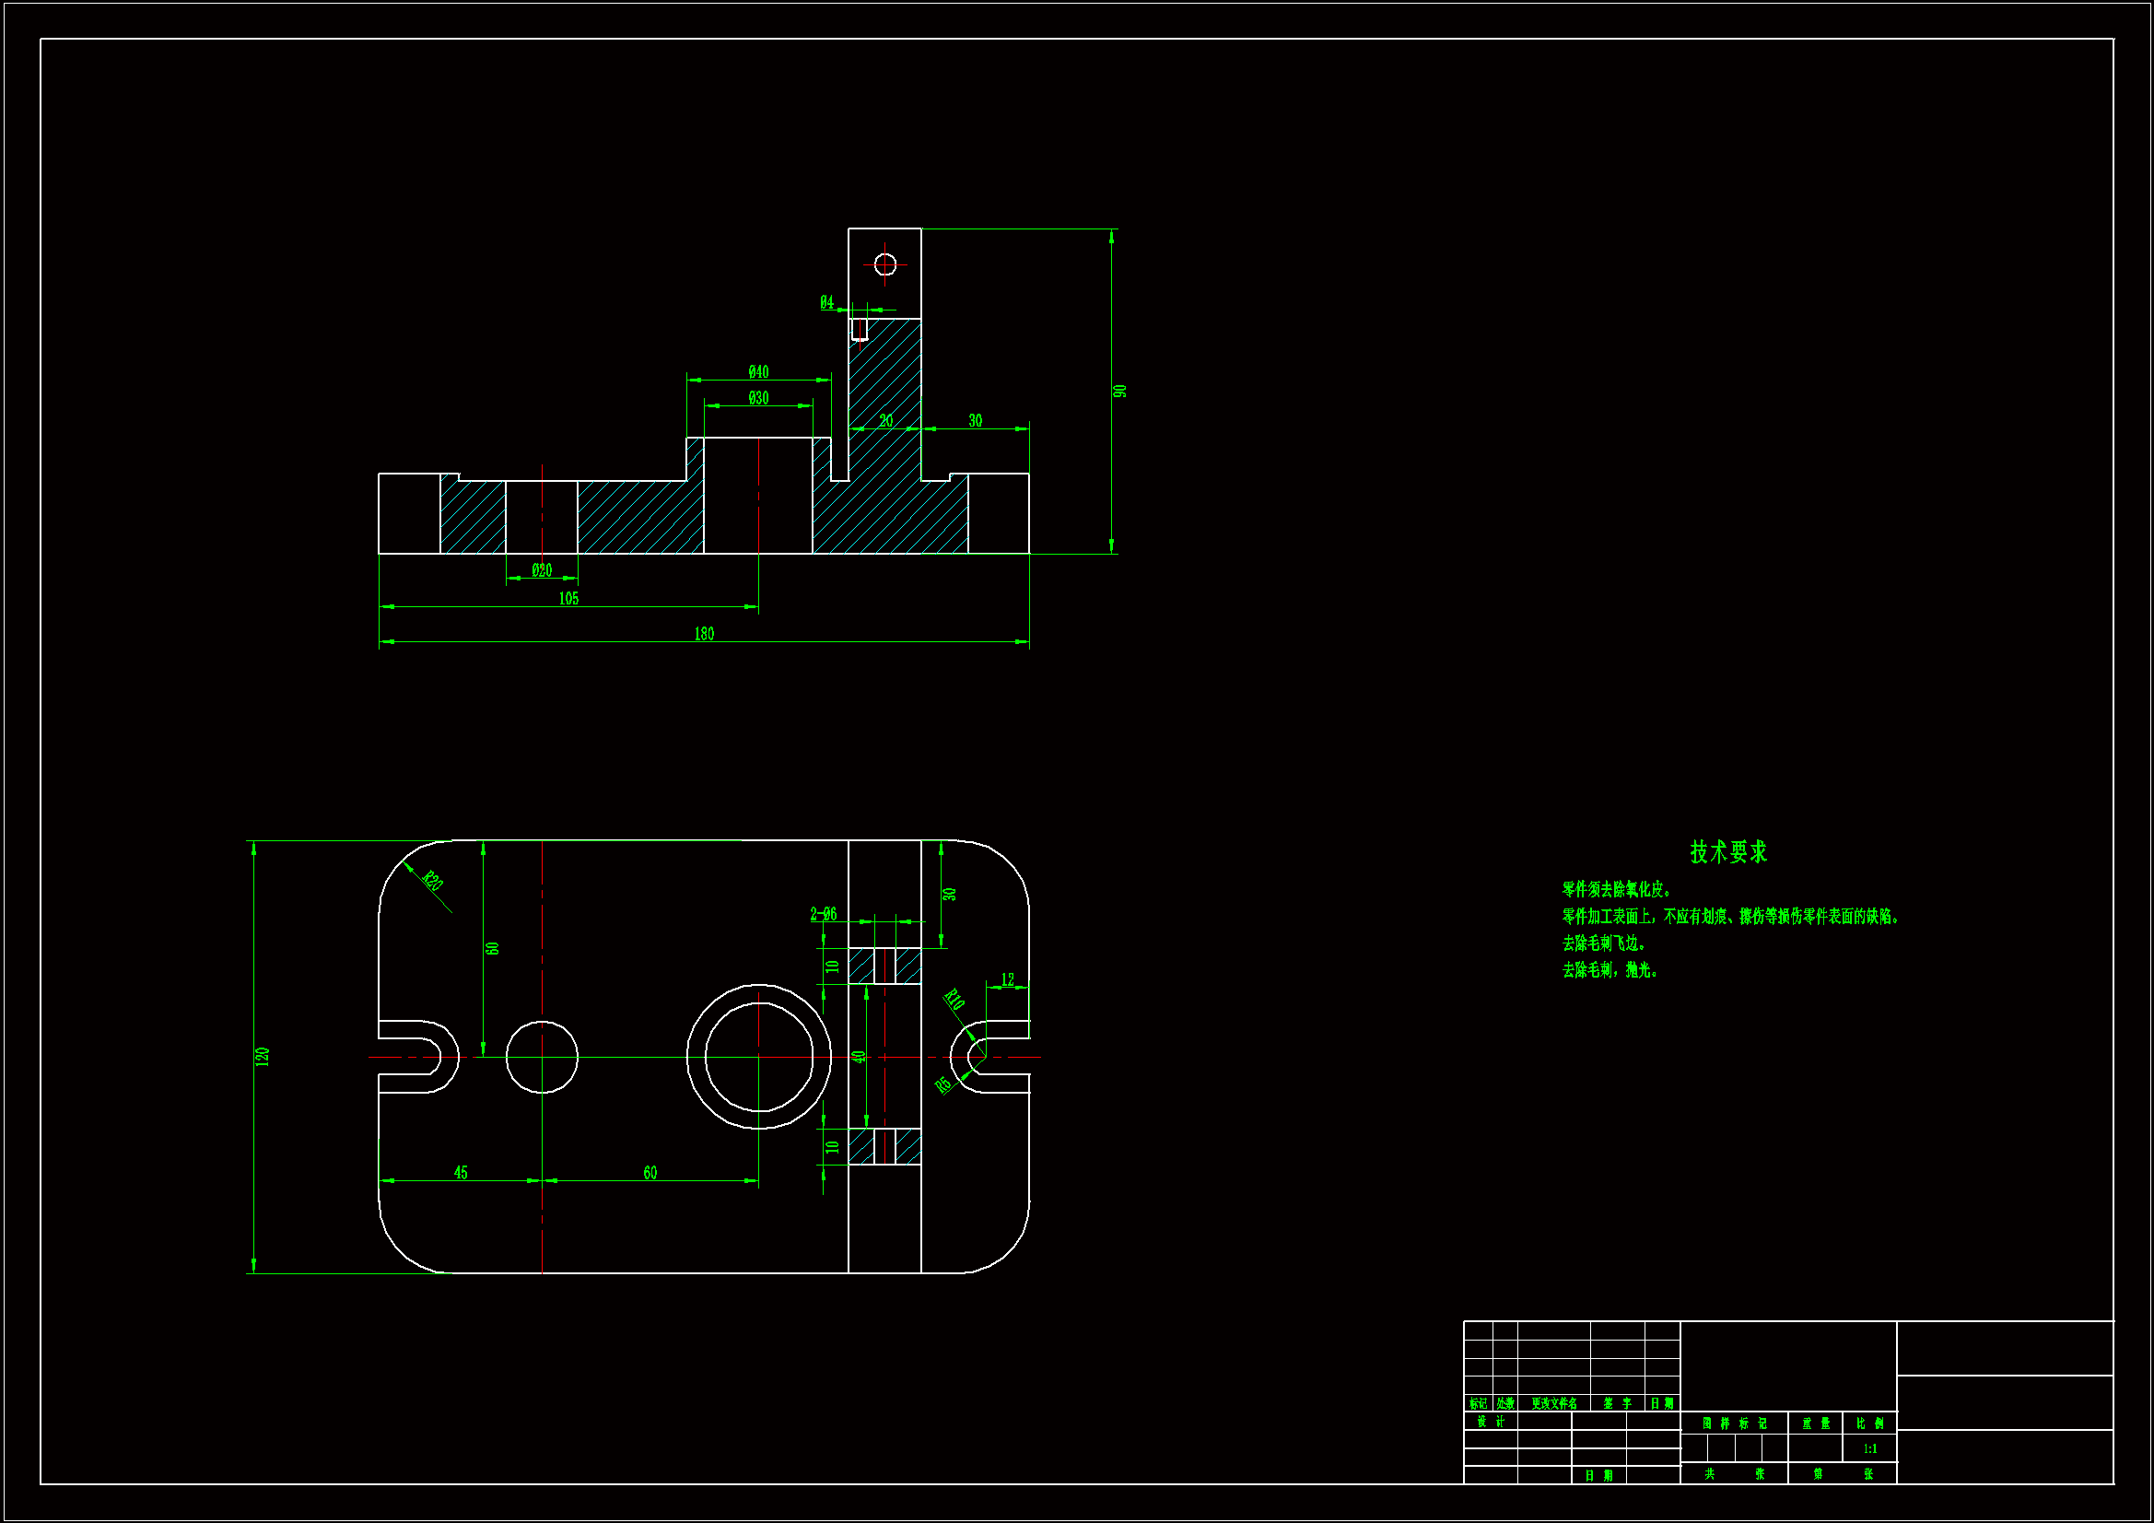Click the 45 horizontal dimension text
This screenshot has width=2154, height=1523.
click(461, 1173)
